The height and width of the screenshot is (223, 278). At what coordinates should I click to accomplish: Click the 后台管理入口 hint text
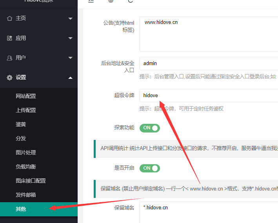coord(208,76)
